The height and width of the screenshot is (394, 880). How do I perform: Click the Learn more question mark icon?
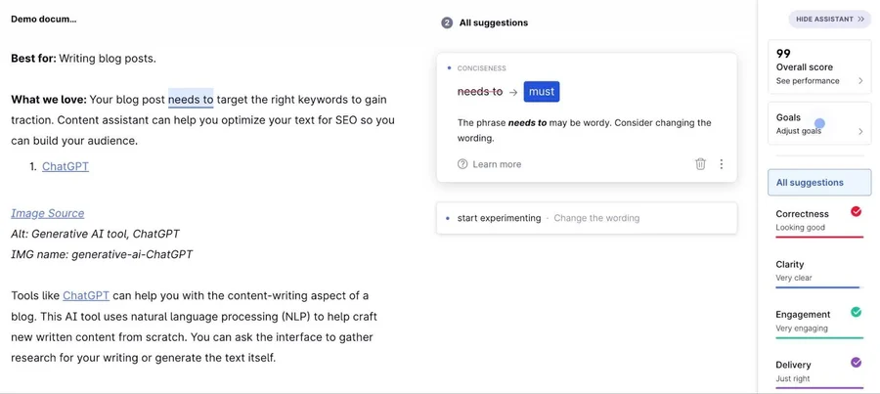pyautogui.click(x=462, y=164)
